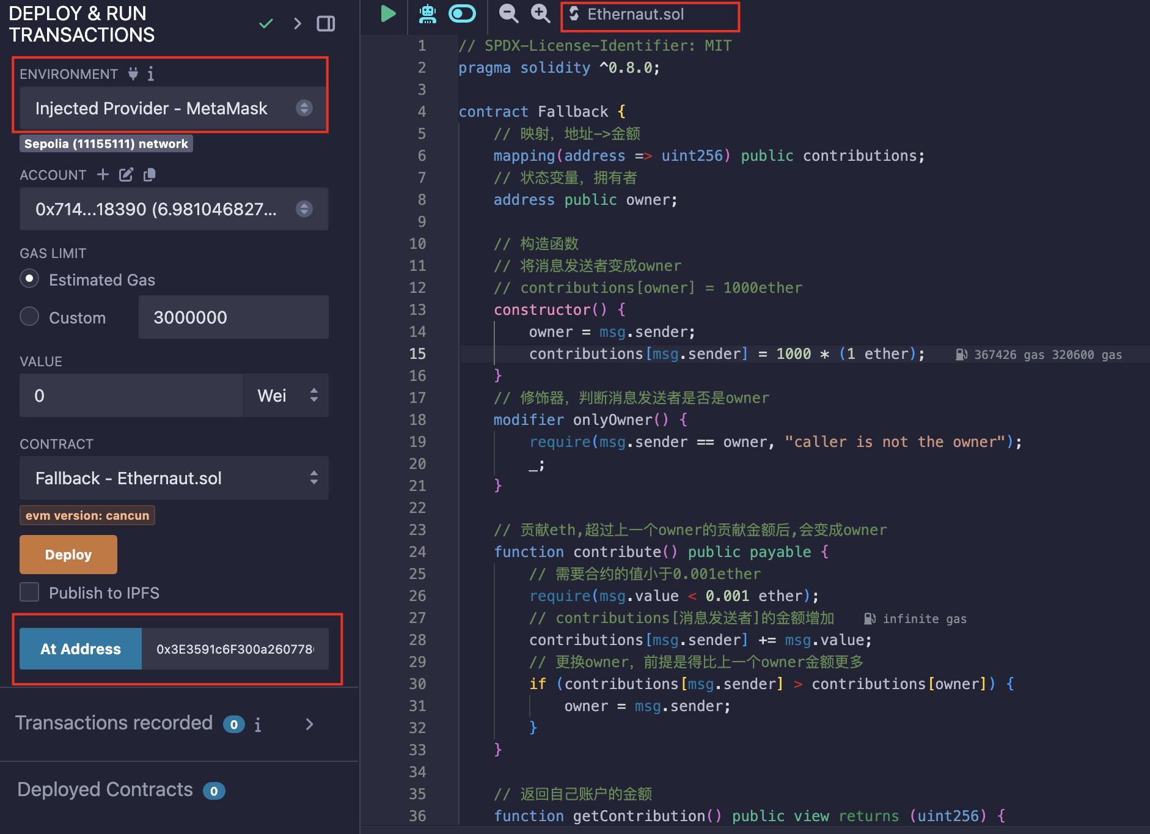This screenshot has width=1150, height=834.
Task: Click the evm version: cancun badge
Action: (x=87, y=515)
